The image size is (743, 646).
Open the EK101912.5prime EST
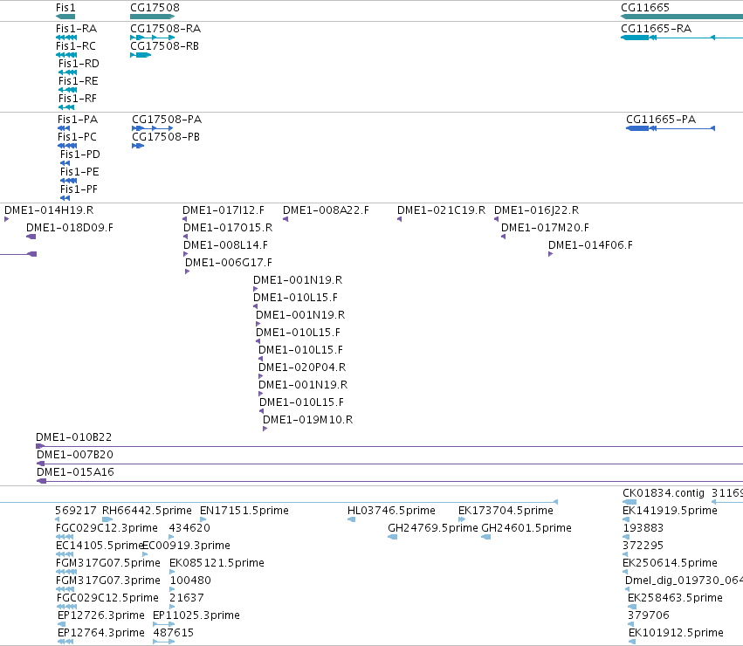(x=676, y=634)
